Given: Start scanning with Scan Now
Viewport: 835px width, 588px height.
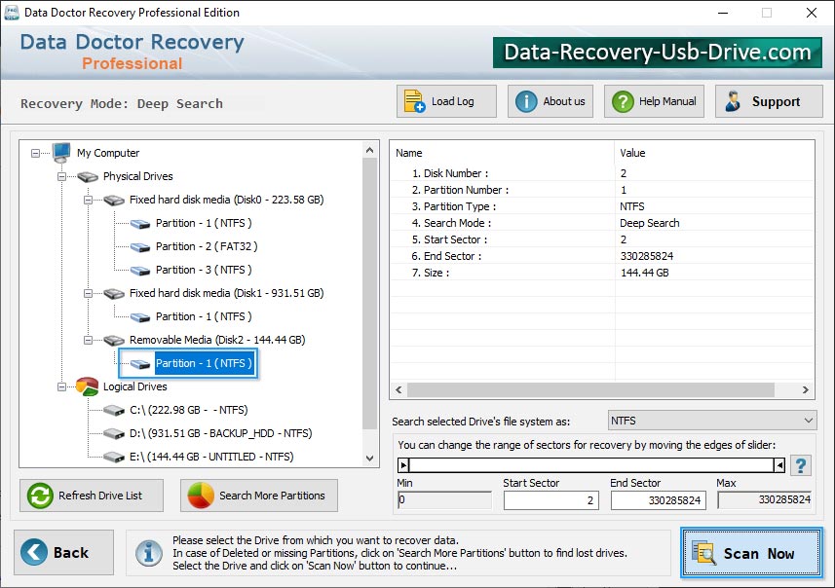Looking at the screenshot, I should 751,553.
